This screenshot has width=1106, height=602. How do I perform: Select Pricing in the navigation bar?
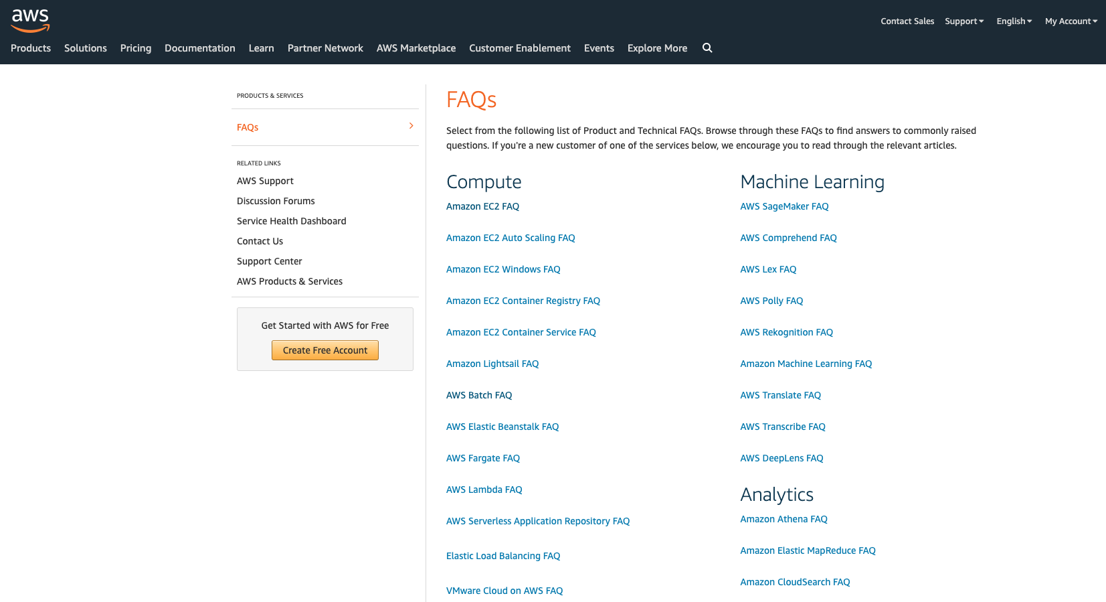136,48
